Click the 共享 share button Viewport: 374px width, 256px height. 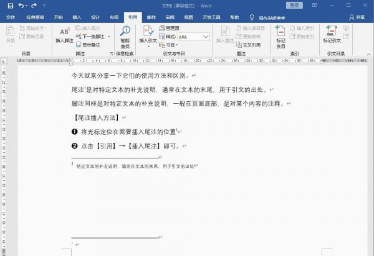tap(357, 17)
